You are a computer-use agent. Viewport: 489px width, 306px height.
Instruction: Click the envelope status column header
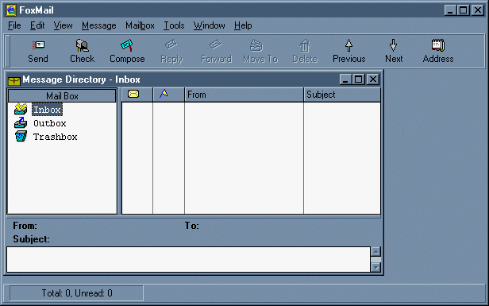tap(137, 95)
